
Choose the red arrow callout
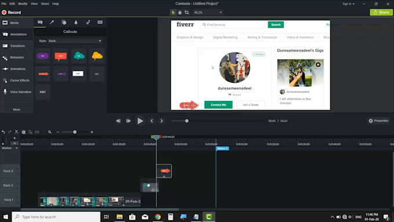click(43, 74)
